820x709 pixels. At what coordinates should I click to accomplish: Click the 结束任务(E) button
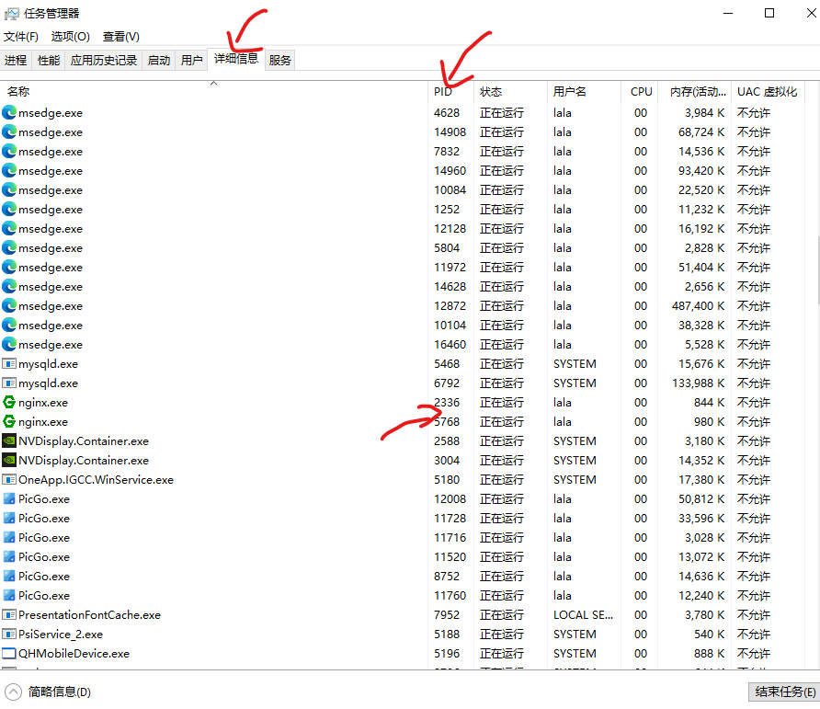785,692
